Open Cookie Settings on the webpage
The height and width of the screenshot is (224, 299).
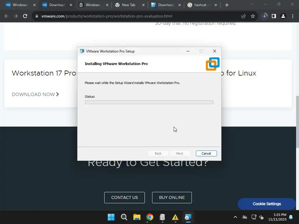click(267, 204)
